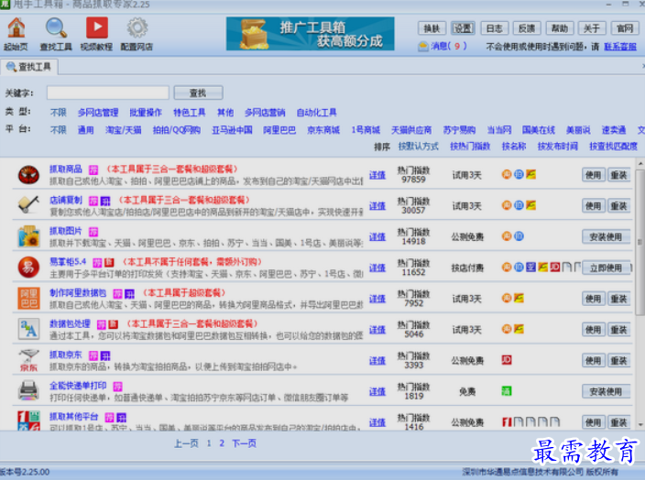Open the 关于 about button
This screenshot has width=645, height=480.
(x=592, y=28)
